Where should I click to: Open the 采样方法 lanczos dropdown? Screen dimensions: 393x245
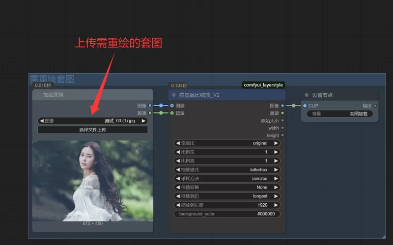coord(227,178)
